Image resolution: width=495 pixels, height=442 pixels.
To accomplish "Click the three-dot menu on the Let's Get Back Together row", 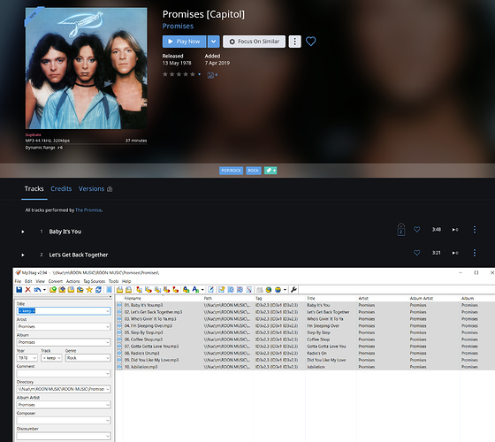I will pyautogui.click(x=474, y=253).
